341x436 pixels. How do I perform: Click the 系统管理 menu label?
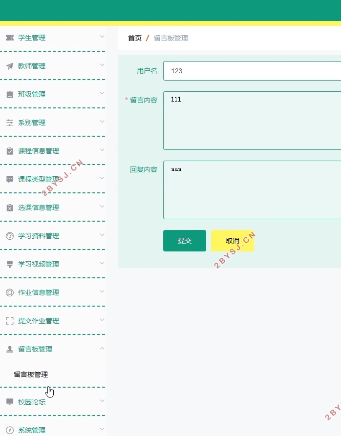[x=32, y=430]
